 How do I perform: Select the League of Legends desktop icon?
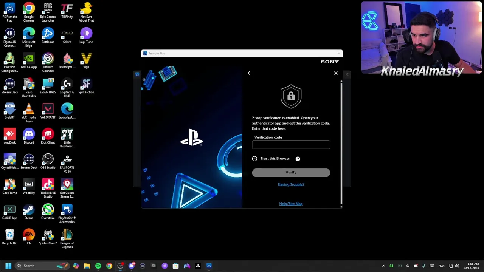click(x=67, y=239)
